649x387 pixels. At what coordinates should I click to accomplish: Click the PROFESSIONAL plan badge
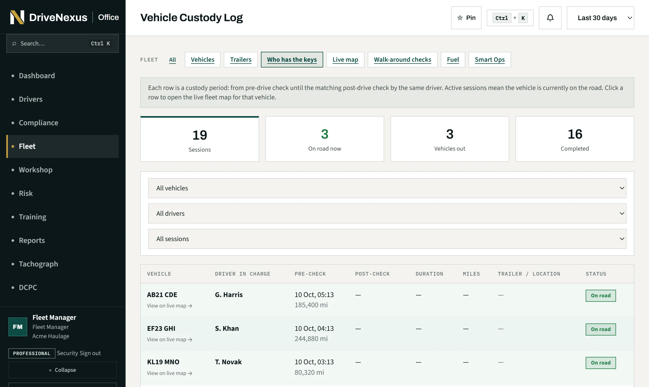32,353
